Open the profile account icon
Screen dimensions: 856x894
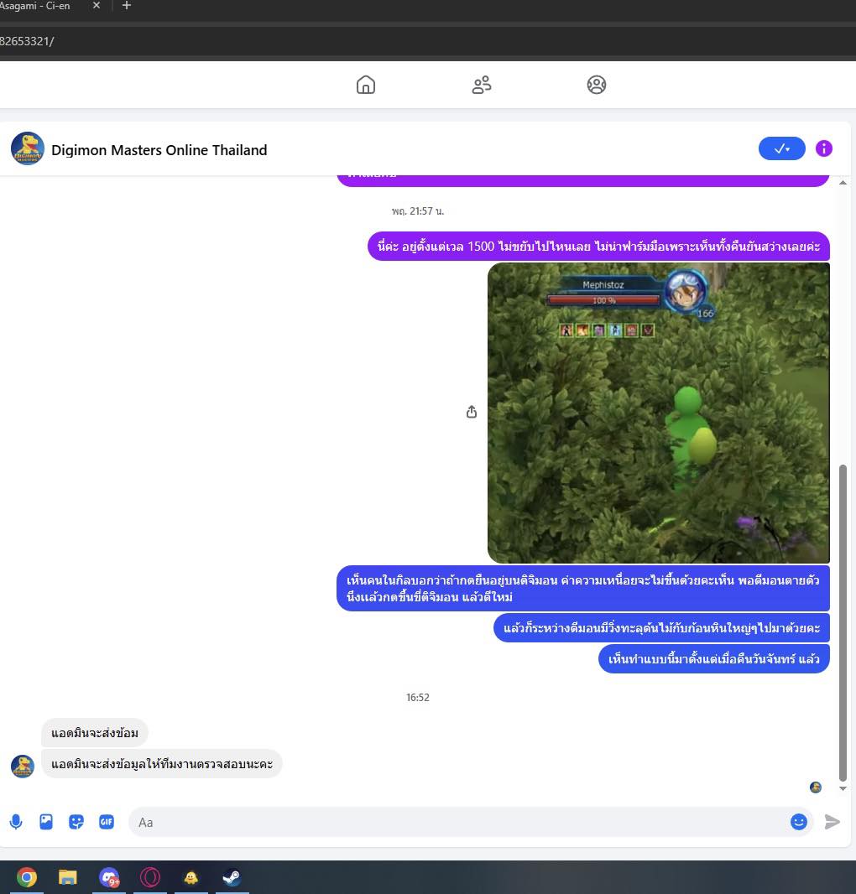(596, 85)
